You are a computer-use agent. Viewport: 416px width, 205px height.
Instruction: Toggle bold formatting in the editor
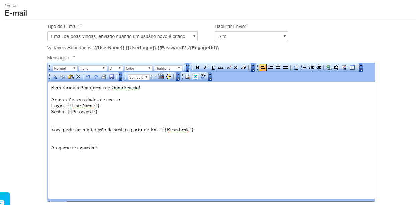tap(197, 68)
